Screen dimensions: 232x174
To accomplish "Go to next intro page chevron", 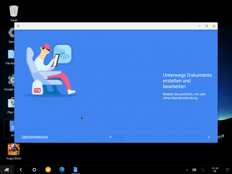I will click(209, 137).
